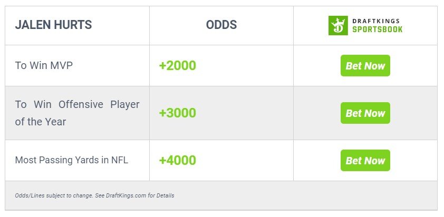The image size is (444, 217).
Task: Click the word 'Details' in the footer note
Action: point(165,196)
